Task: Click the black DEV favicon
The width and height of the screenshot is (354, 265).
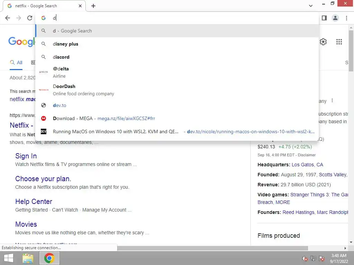Action: click(x=44, y=131)
